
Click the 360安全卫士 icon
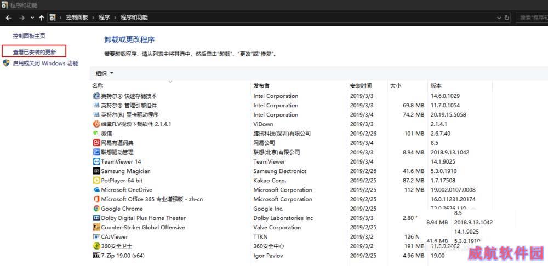(96, 246)
